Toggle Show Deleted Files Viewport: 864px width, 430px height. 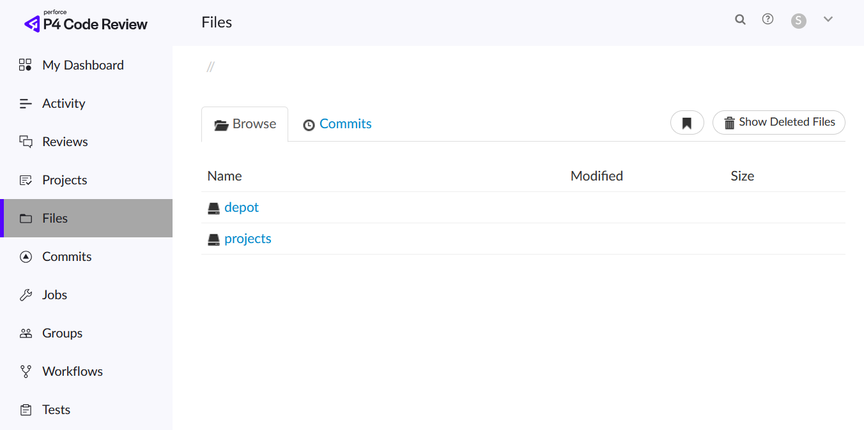[x=778, y=122]
